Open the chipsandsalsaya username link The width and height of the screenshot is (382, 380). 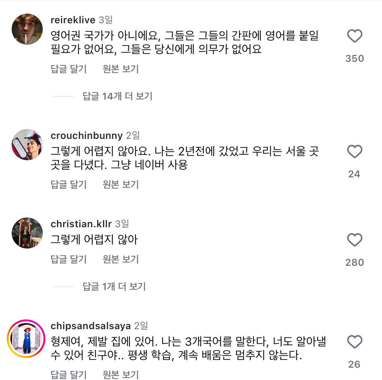(91, 326)
